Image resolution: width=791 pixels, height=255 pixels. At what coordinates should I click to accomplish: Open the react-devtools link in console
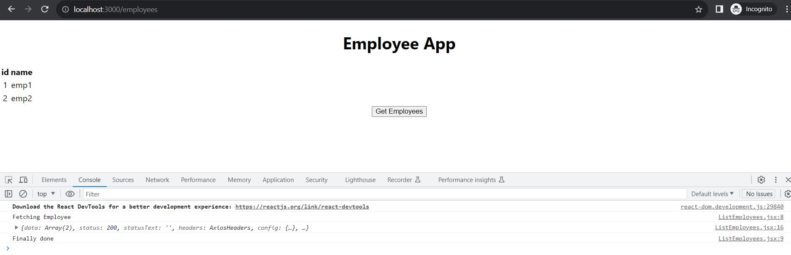point(302,206)
